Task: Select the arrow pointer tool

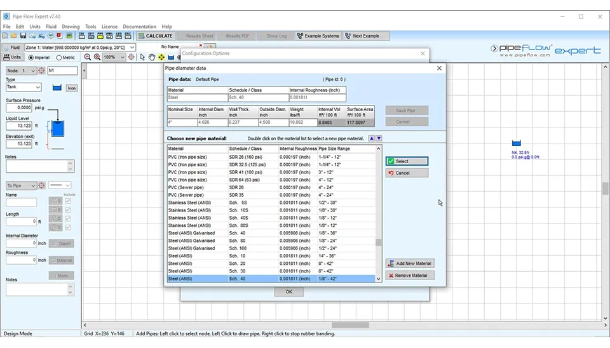Action: (142, 57)
